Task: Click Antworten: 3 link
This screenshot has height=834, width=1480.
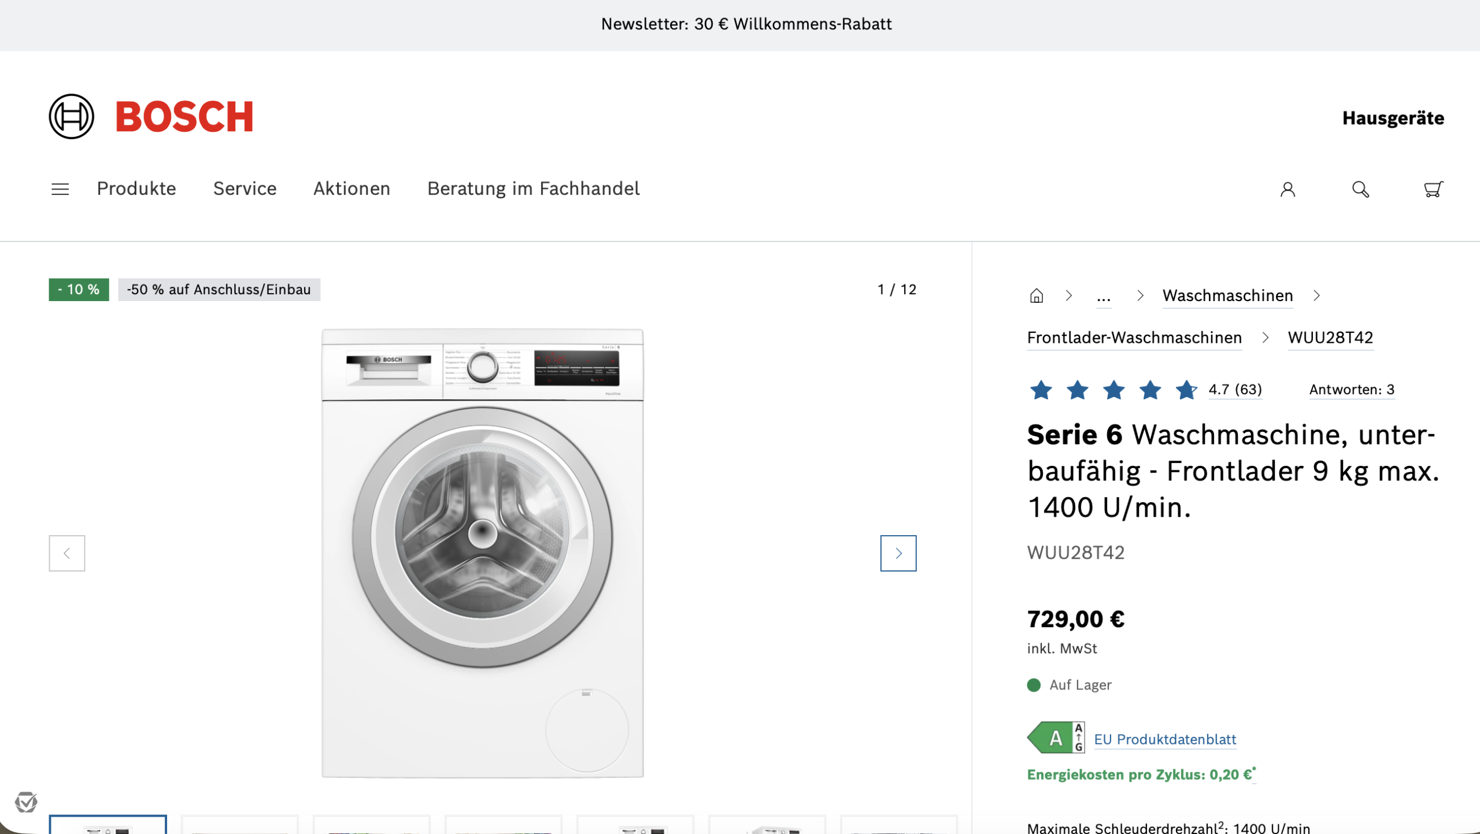Action: 1351,390
